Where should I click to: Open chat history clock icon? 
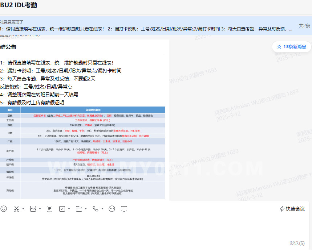(124, 209)
